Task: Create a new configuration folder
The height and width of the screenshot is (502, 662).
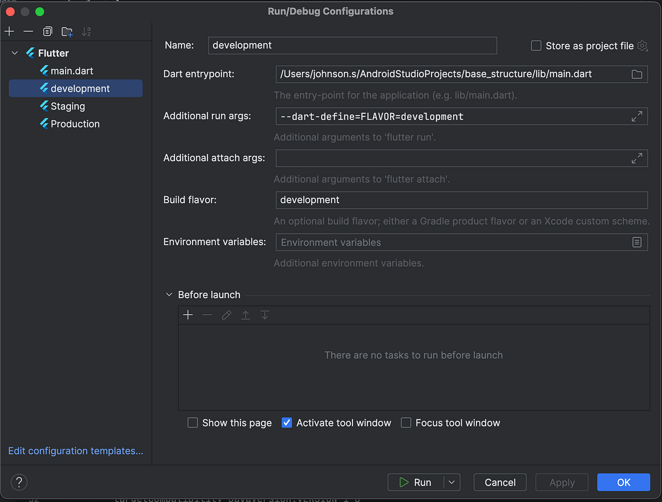Action: point(67,31)
